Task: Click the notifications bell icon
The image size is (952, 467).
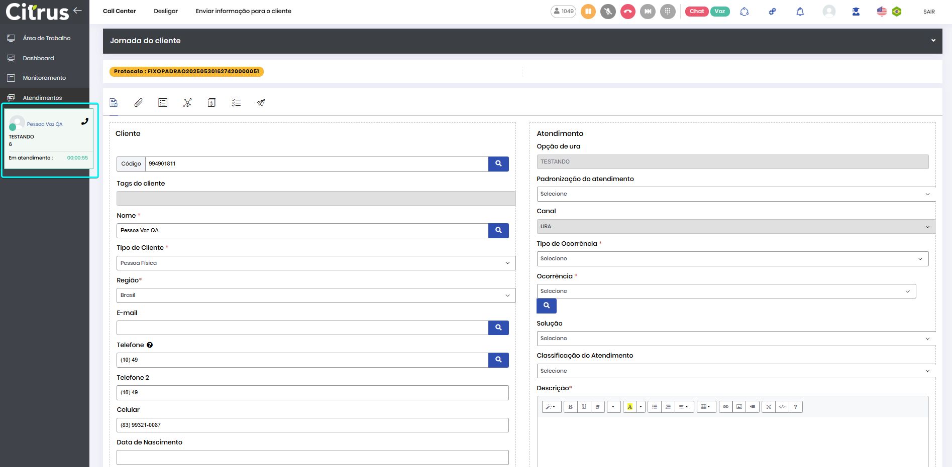Action: 800,12
